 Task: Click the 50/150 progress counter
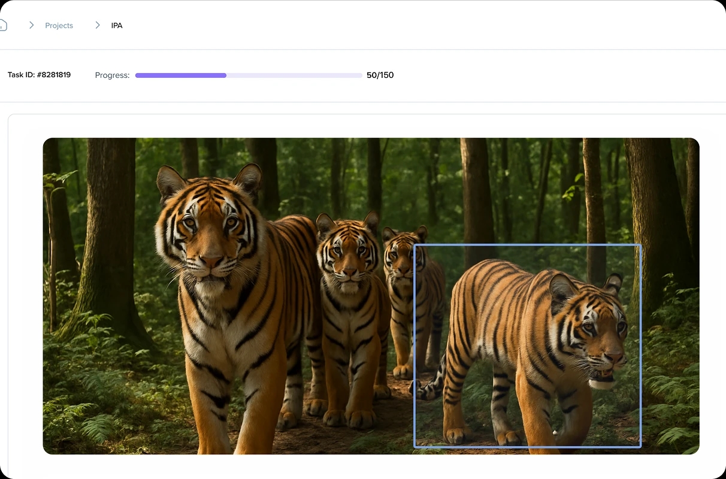click(380, 75)
